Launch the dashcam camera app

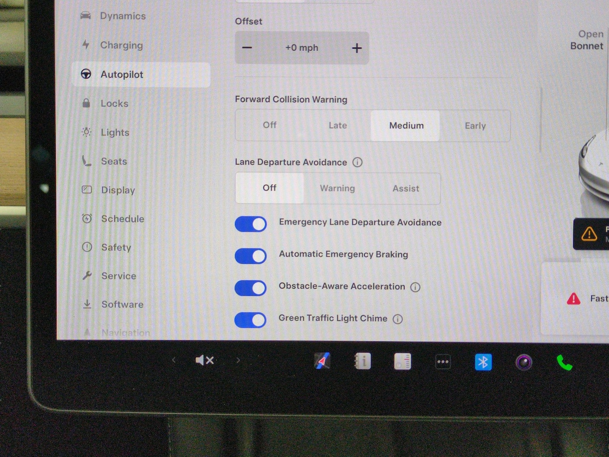[x=524, y=362]
